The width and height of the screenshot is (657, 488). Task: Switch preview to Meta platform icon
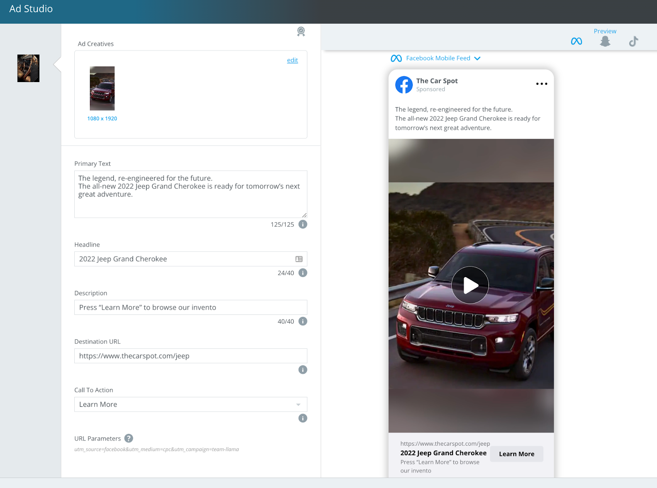point(577,41)
